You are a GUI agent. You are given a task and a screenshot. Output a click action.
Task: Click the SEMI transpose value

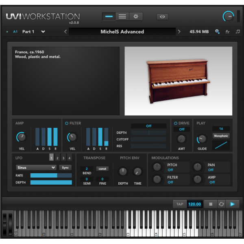point(87,179)
